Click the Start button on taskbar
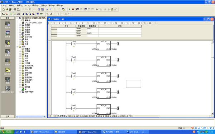 pos(7,132)
